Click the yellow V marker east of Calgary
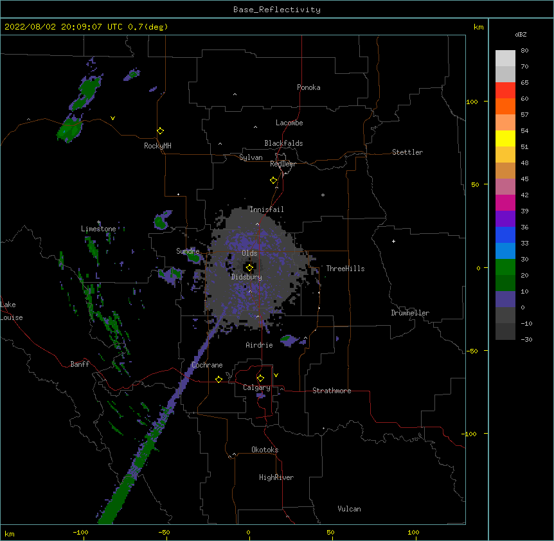This screenshot has height=541, width=554. coord(276,375)
